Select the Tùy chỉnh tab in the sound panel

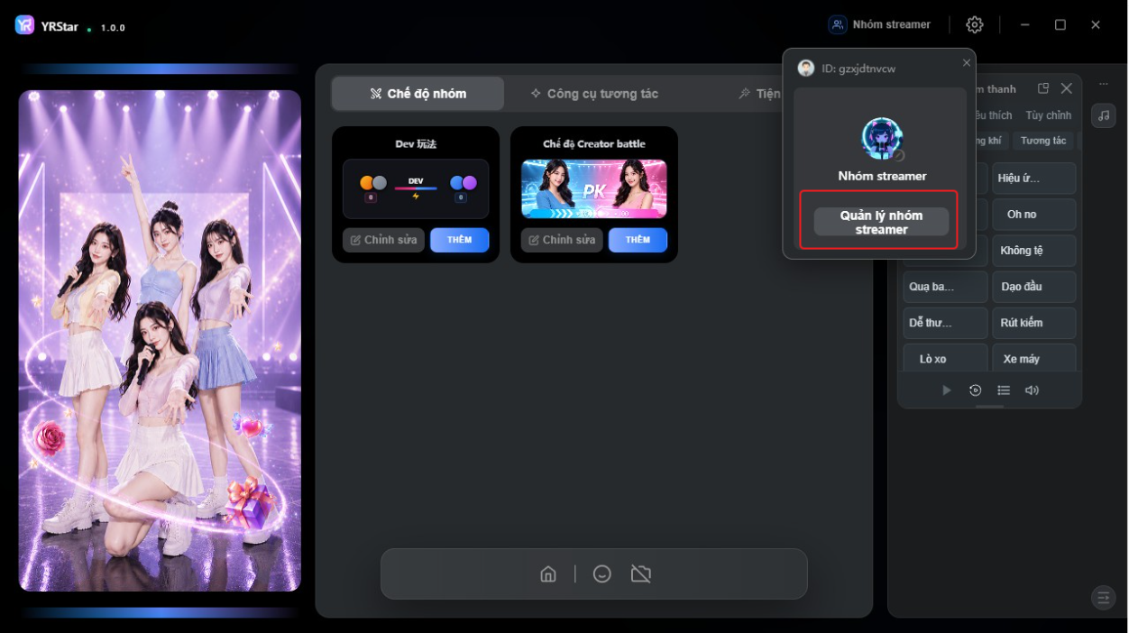1048,115
